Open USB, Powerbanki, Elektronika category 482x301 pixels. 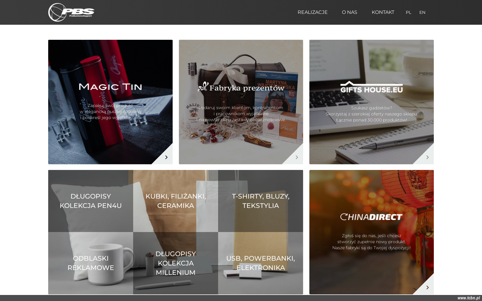261,263
